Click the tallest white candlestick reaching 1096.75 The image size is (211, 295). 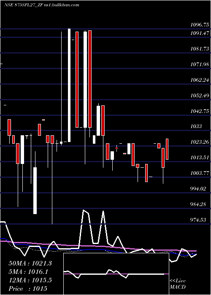(x=69, y=85)
